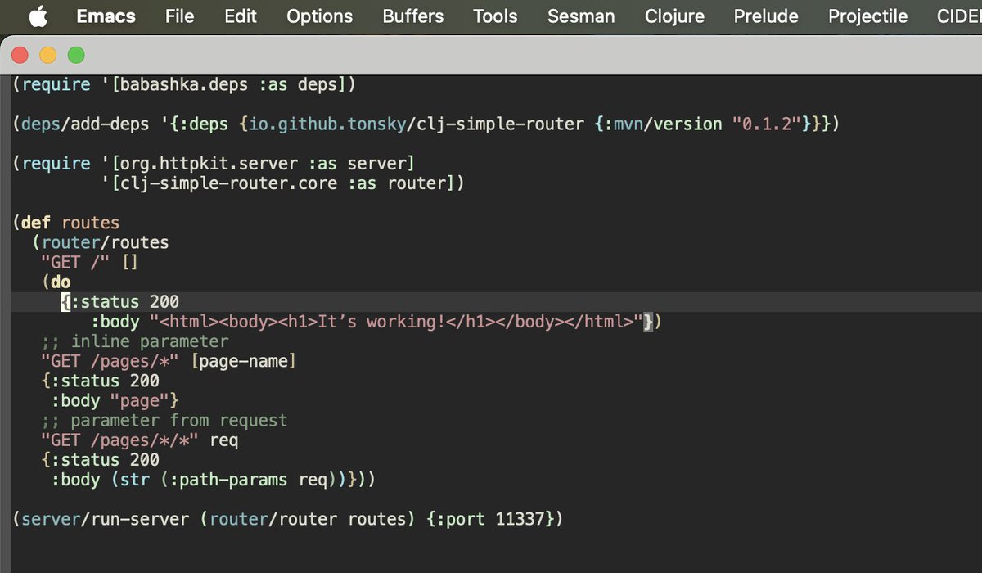Open the Buffers menu
This screenshot has width=982, height=573.
(x=413, y=16)
